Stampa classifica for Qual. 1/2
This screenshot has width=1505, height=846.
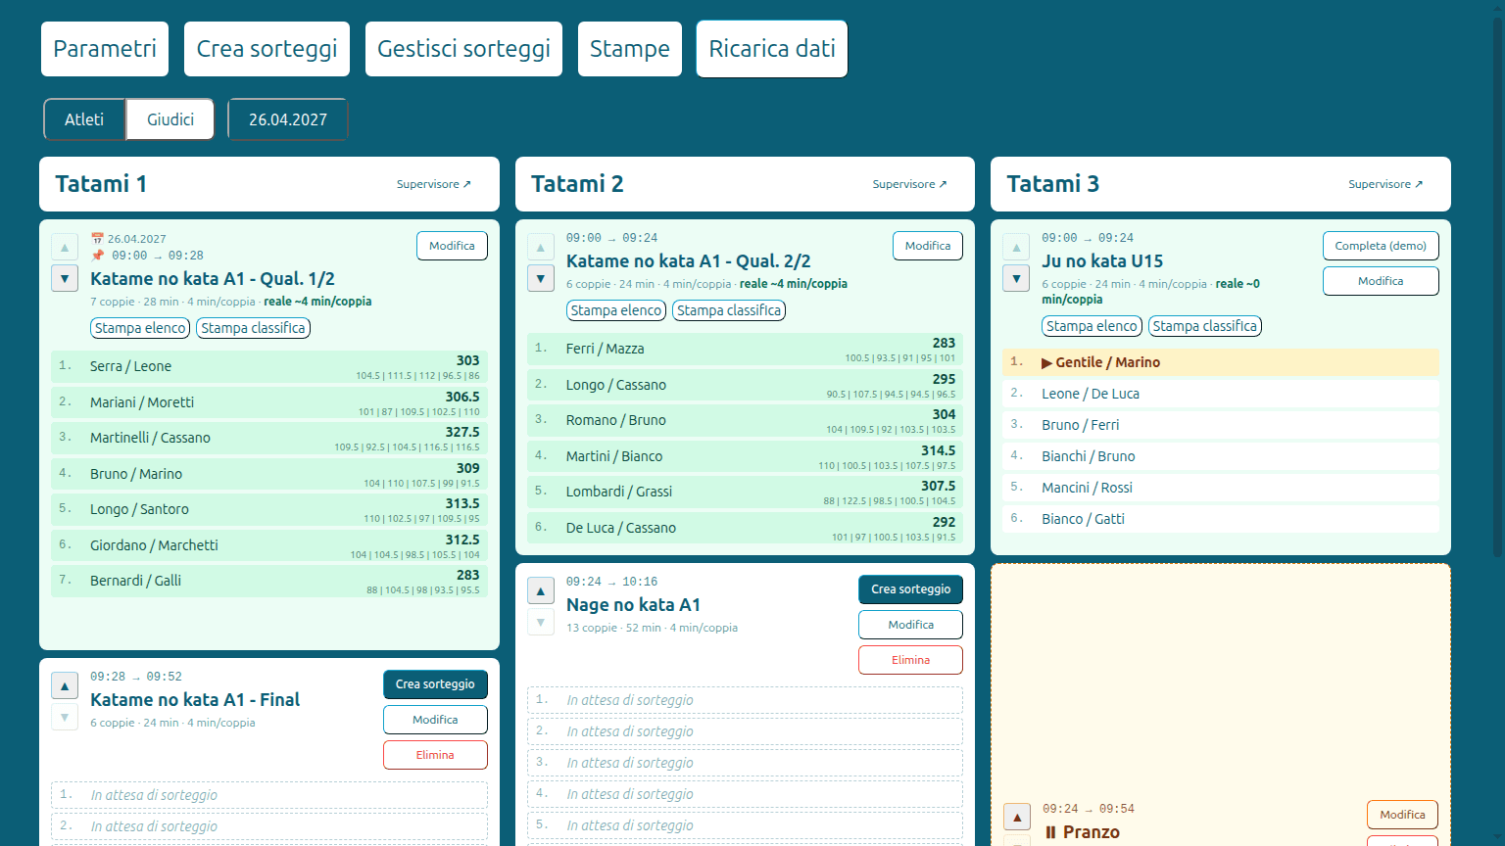click(x=253, y=328)
